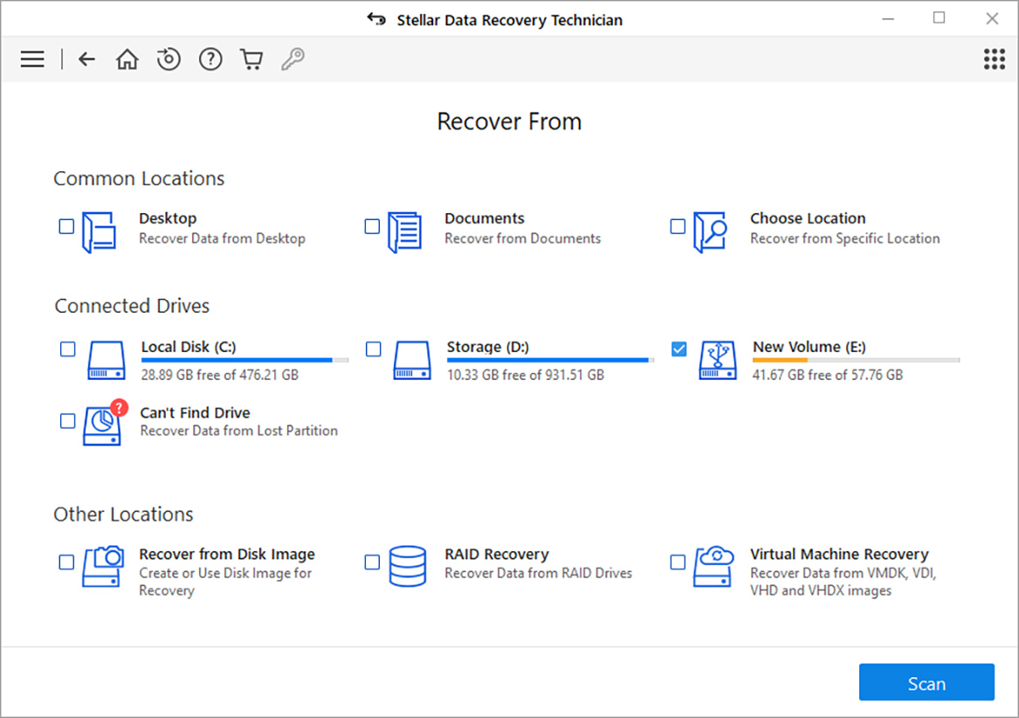
Task: Click the New Volume (E:) usage bar
Action: pyautogui.click(x=854, y=358)
